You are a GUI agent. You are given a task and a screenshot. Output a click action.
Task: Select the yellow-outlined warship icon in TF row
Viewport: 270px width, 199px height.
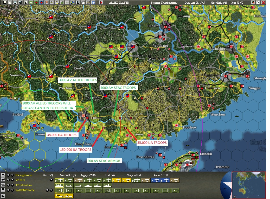tap(59, 186)
